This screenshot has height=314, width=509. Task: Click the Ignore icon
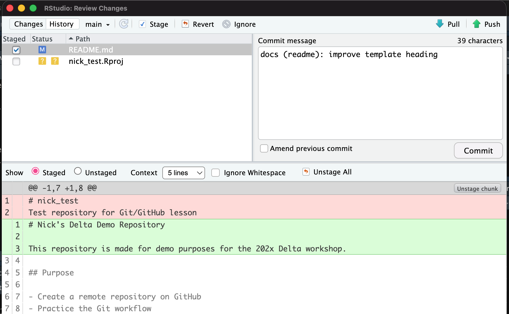point(226,24)
